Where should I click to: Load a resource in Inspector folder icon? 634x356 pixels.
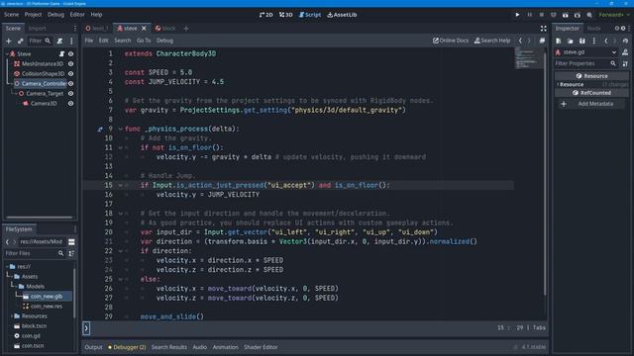click(571, 41)
